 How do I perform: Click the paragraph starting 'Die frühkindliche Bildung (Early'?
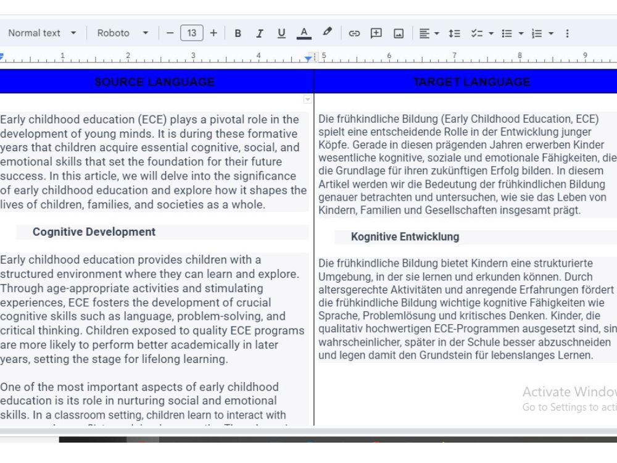[468, 164]
